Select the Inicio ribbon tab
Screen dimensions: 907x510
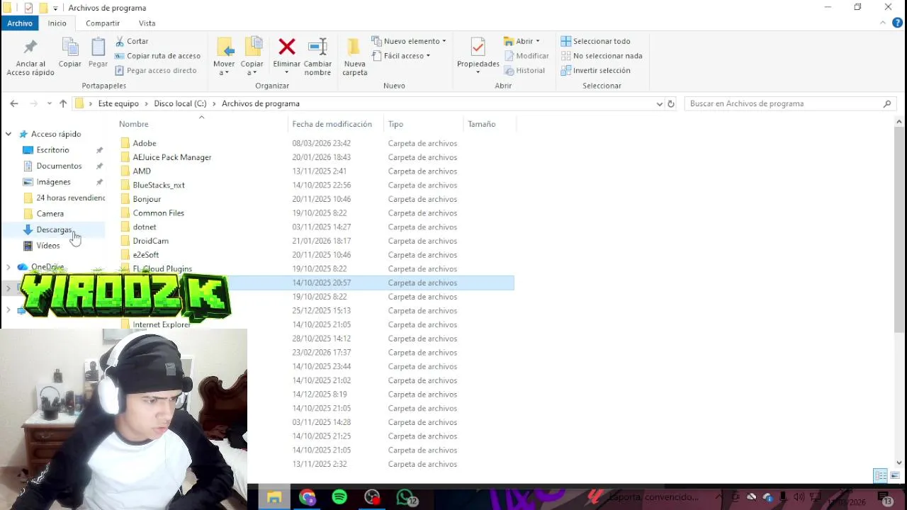click(x=57, y=23)
